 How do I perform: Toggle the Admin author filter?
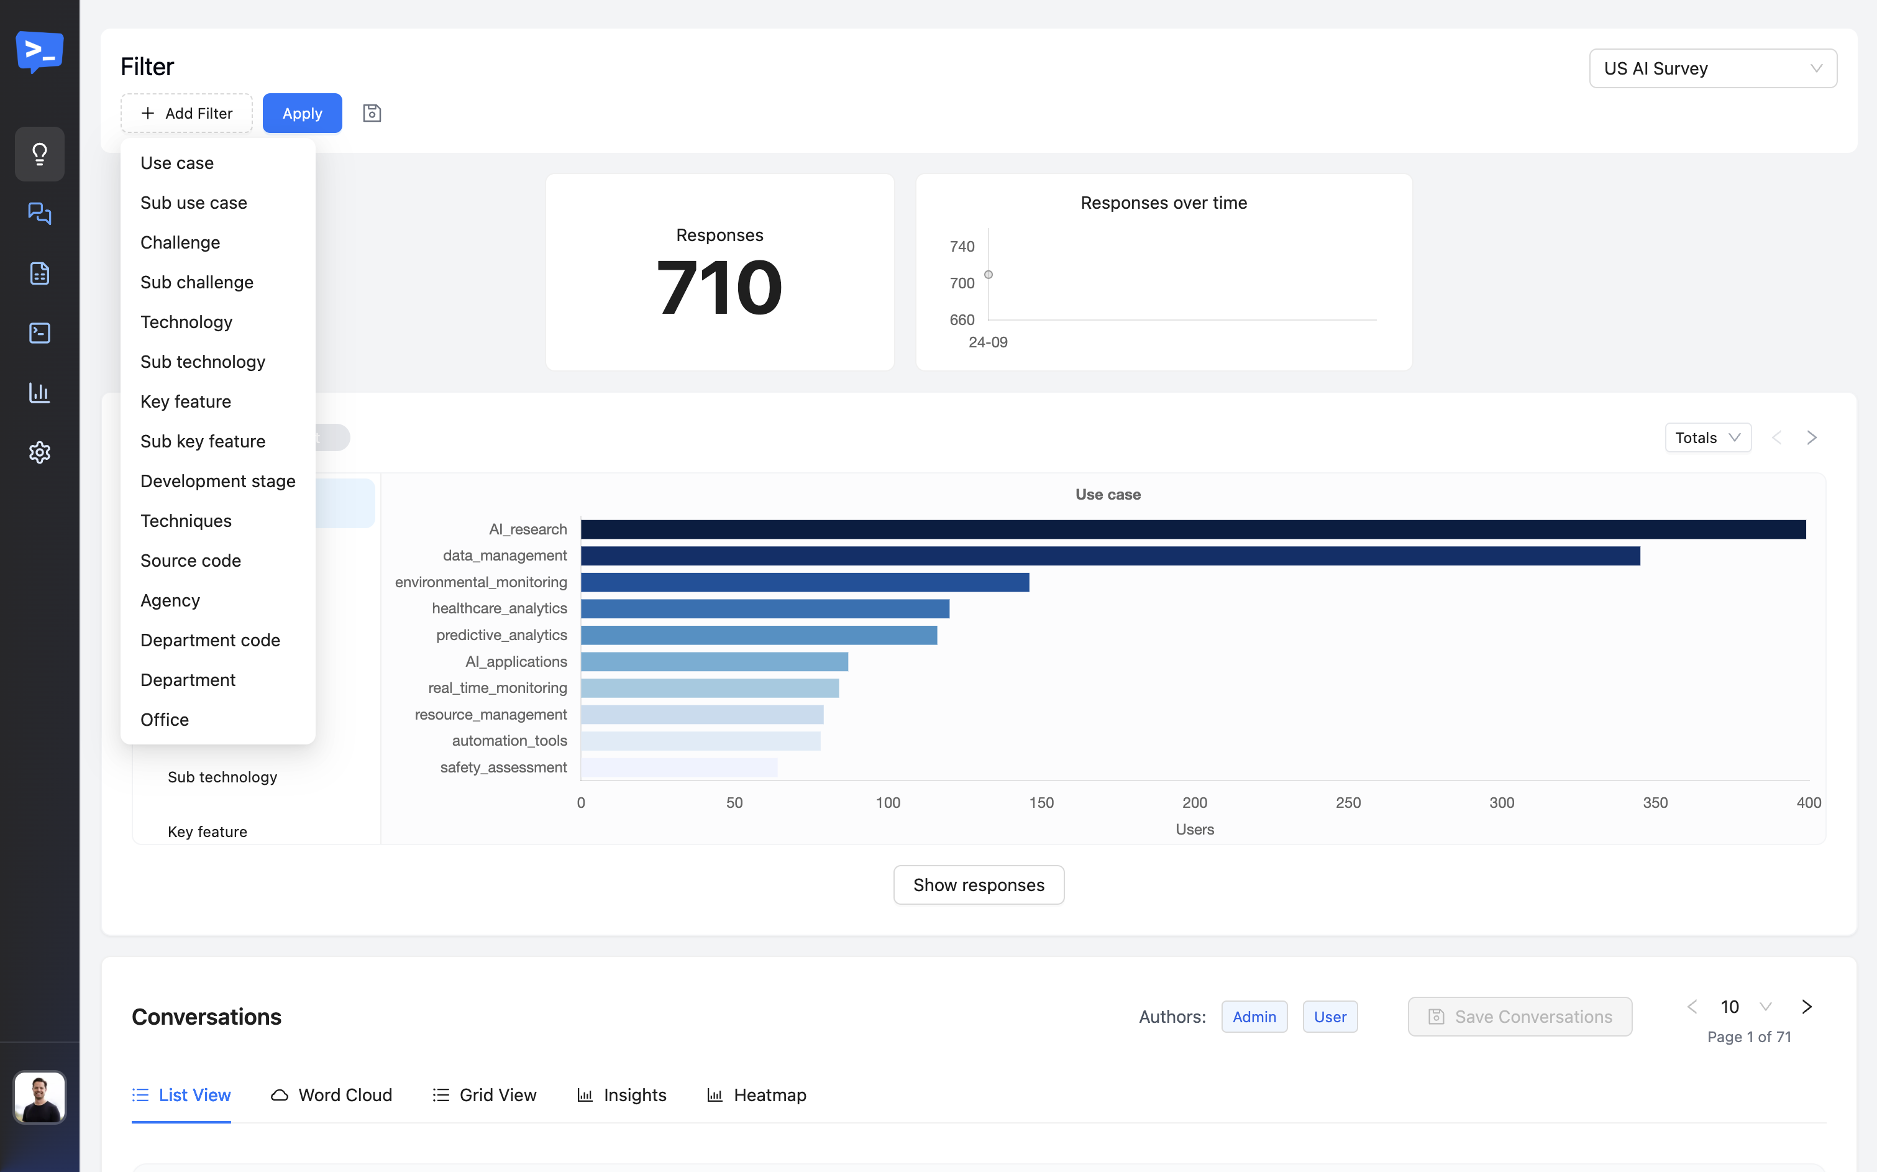click(x=1254, y=1016)
